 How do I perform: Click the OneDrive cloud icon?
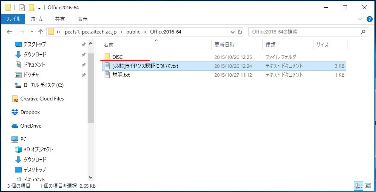point(15,126)
